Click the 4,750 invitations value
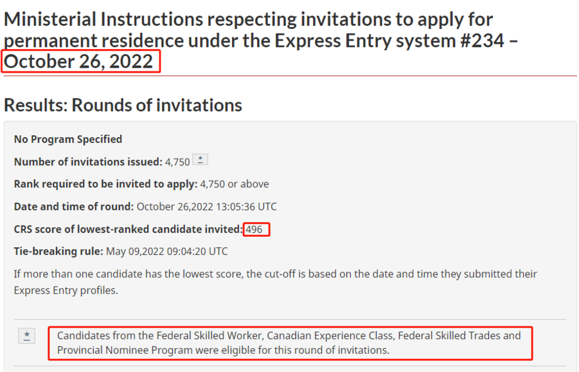The width and height of the screenshot is (579, 372). pos(177,162)
